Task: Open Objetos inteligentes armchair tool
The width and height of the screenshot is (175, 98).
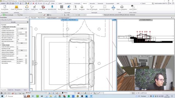Action: click(x=122, y=8)
